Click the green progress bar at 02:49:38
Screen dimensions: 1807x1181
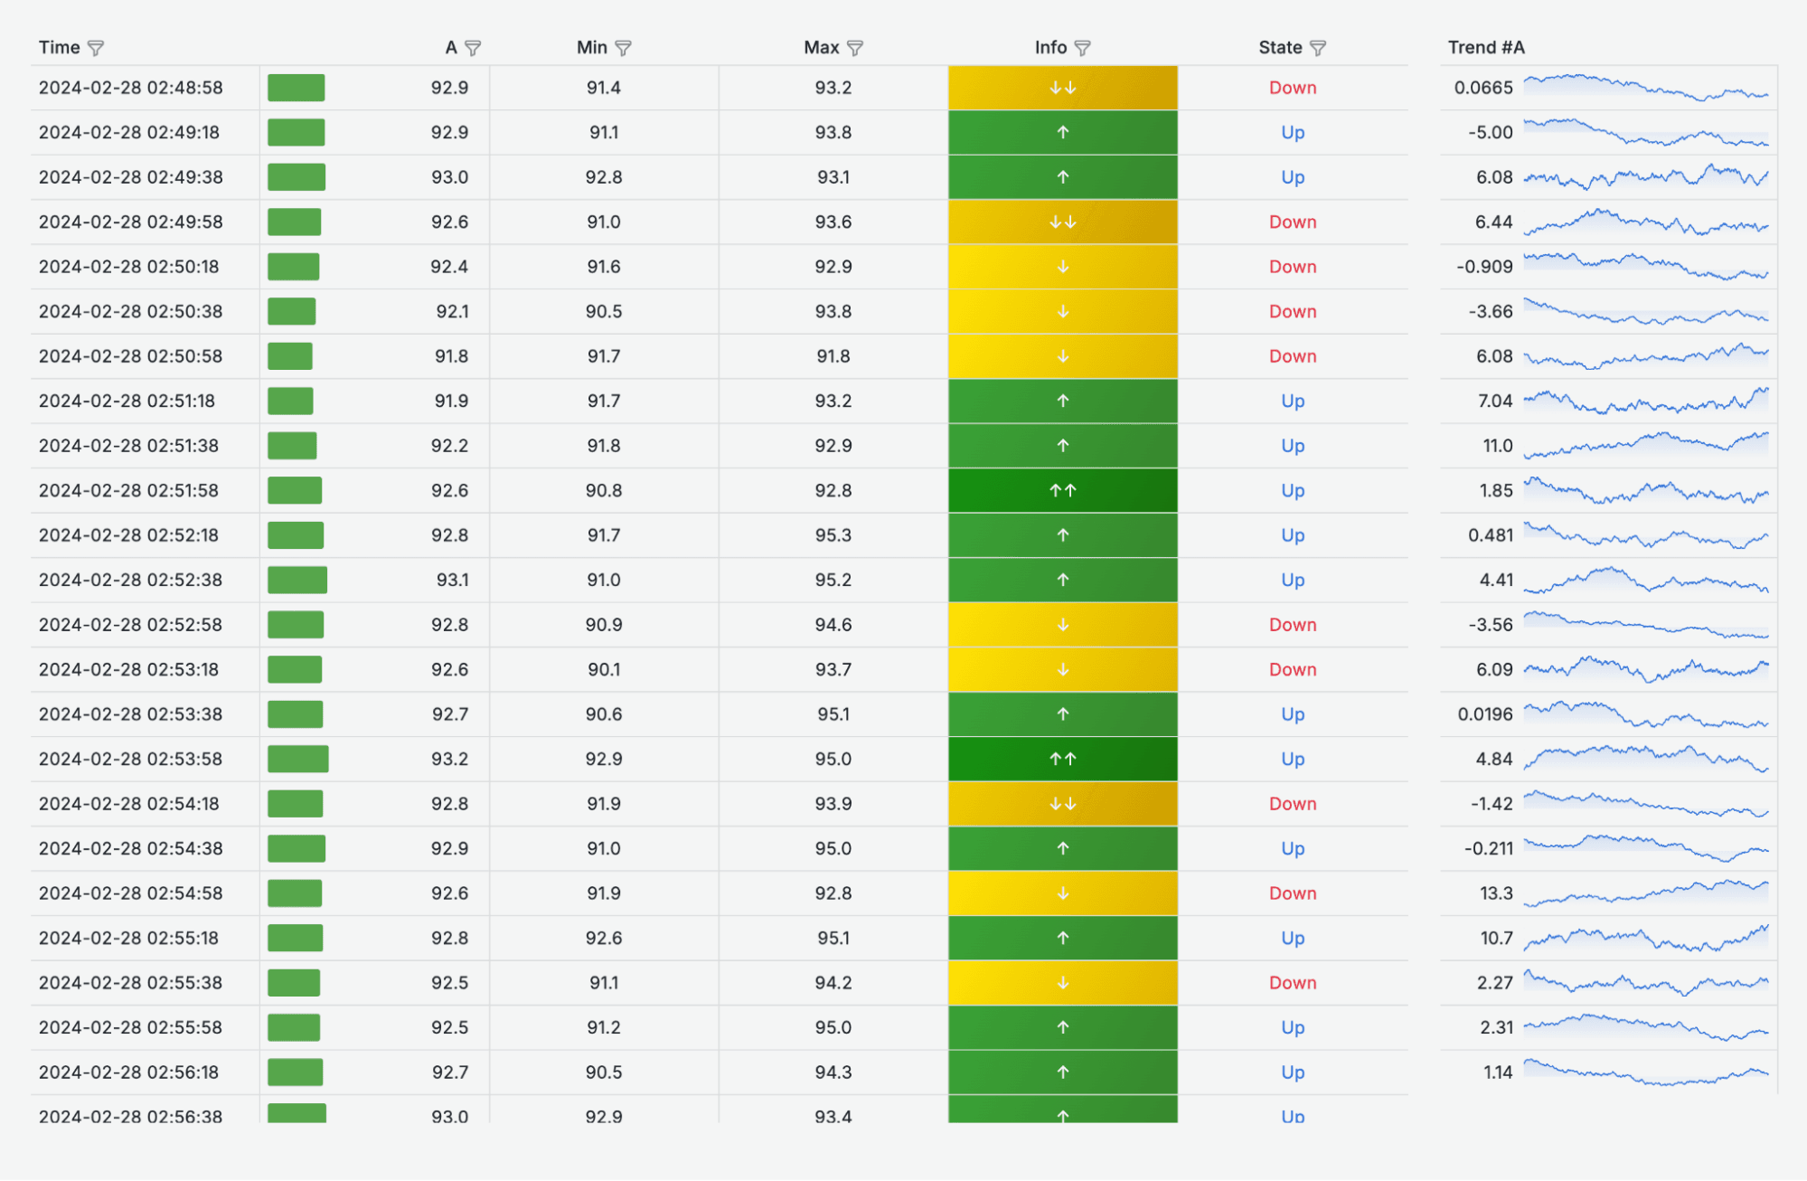click(x=296, y=177)
